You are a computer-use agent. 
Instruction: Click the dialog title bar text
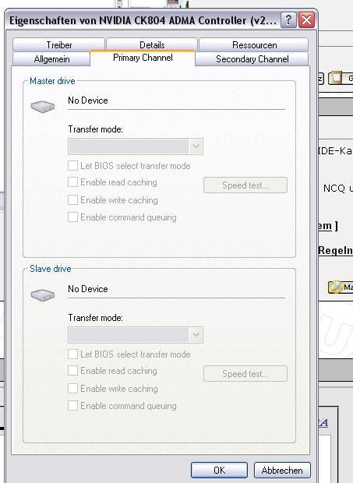[143, 20]
